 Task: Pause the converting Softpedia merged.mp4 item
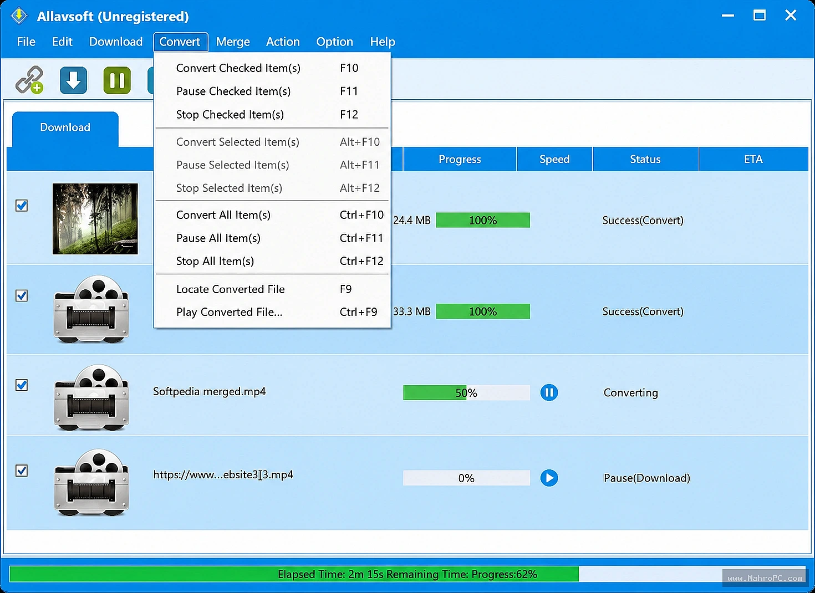coord(549,392)
